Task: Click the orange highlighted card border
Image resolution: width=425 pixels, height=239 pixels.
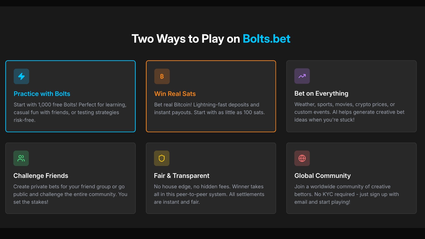Action: (x=211, y=61)
